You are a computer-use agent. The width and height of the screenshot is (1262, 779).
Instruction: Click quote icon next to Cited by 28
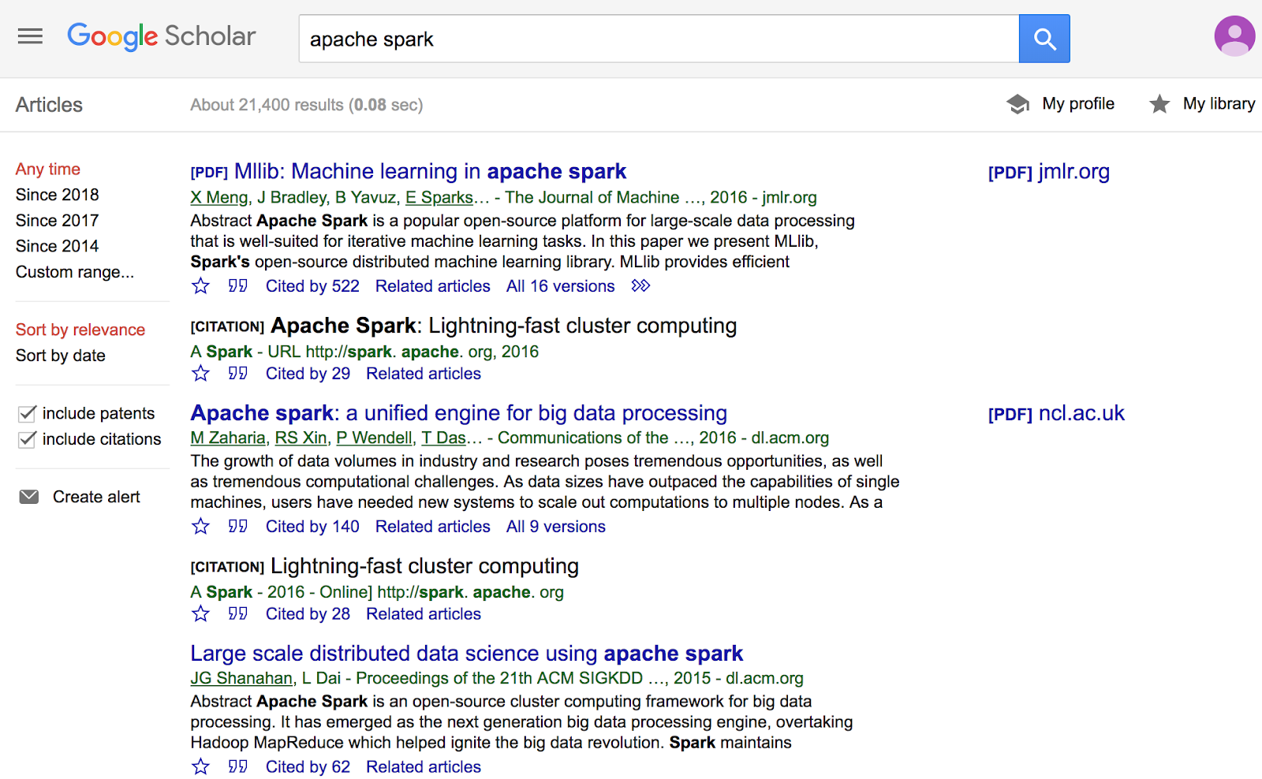coord(237,614)
